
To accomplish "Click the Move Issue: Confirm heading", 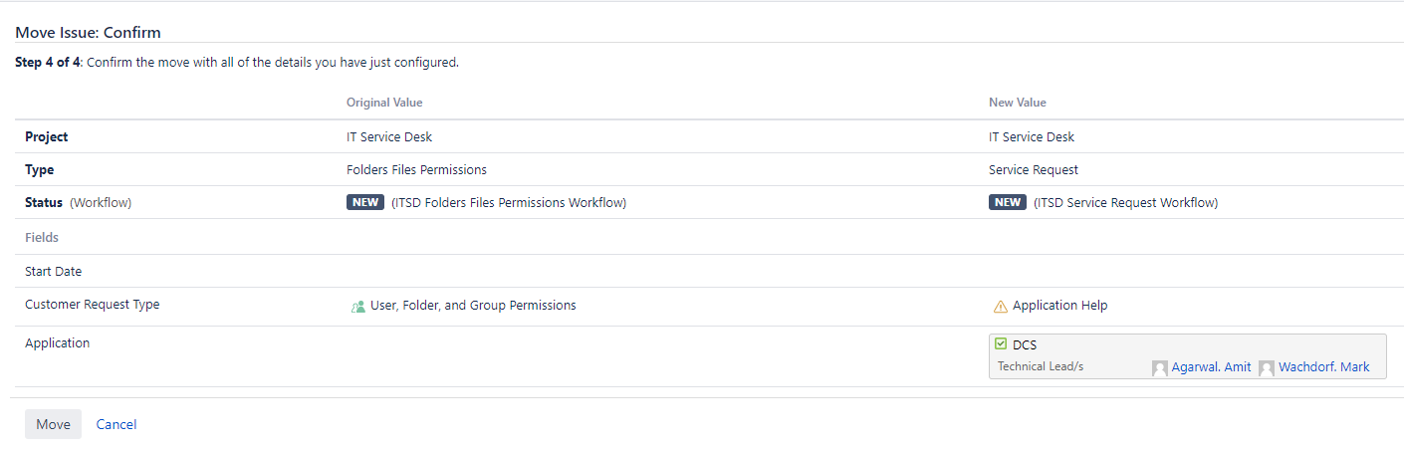I will tap(88, 33).
